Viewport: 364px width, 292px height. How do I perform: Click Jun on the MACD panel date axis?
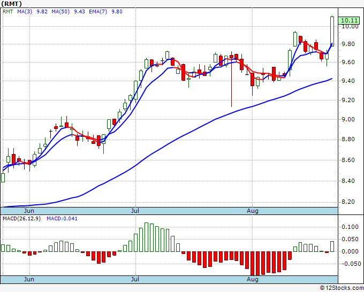pos(29,279)
